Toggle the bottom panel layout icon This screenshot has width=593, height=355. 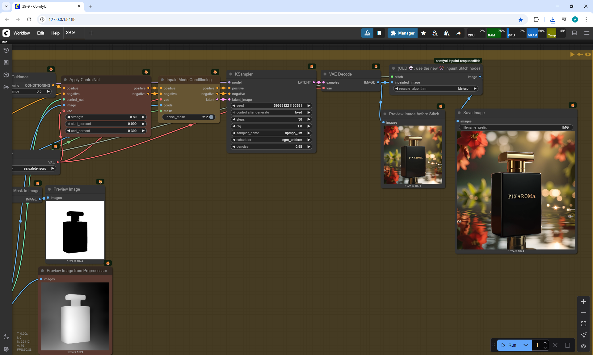pos(574,33)
